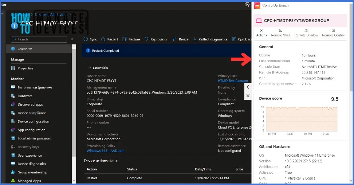Screen dimensions: 354x185
Task: Open ControlUp Actions menu
Action: click(x=261, y=33)
